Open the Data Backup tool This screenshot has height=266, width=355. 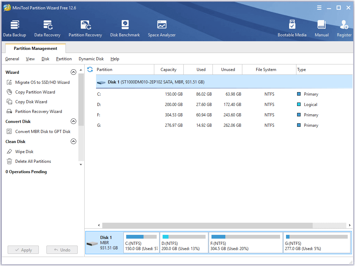pyautogui.click(x=15, y=28)
